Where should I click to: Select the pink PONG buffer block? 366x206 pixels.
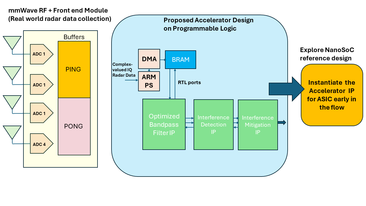74,126
